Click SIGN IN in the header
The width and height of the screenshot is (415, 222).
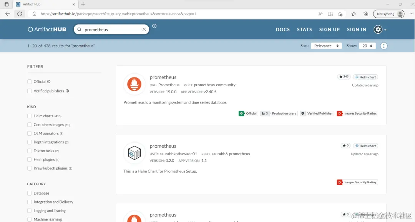pyautogui.click(x=357, y=30)
